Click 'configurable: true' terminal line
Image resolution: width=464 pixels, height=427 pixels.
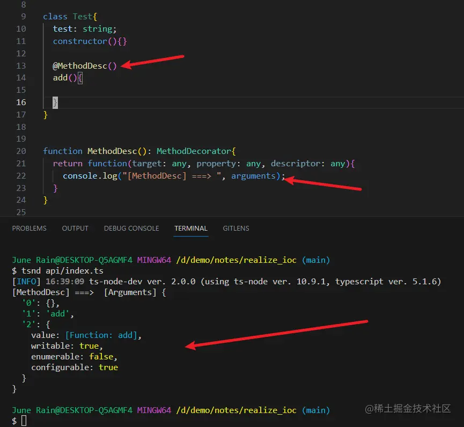pyautogui.click(x=75, y=367)
